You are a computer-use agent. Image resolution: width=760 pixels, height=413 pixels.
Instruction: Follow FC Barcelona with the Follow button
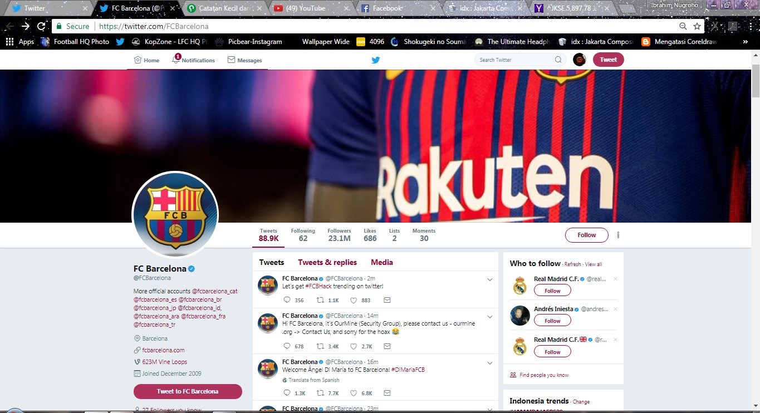587,235
